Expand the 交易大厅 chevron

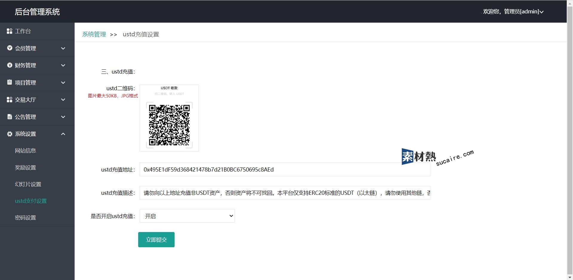[x=63, y=99]
